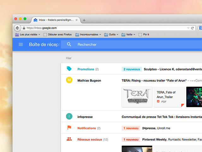Click the 2 nouveaux badge
Screen dimensions: 202x152
click(x=132, y=69)
